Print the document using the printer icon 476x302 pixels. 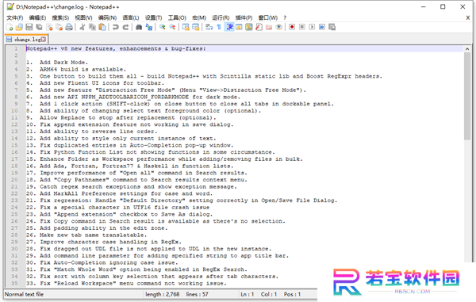point(69,27)
